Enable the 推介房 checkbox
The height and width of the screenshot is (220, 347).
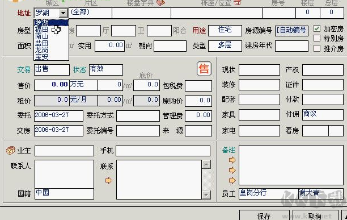(x=317, y=48)
